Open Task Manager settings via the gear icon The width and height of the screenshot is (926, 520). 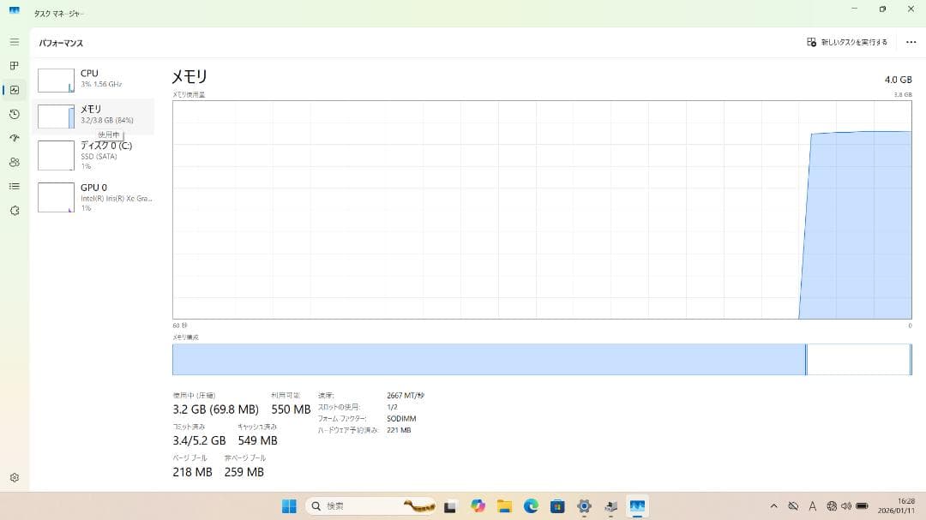(14, 477)
